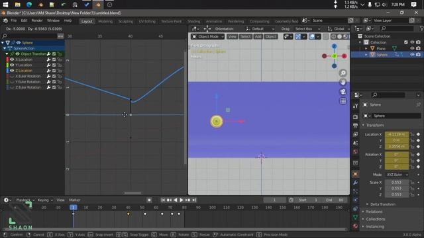This screenshot has width=424, height=238.
Task: Jump to the animation start frame
Action: pos(163,200)
